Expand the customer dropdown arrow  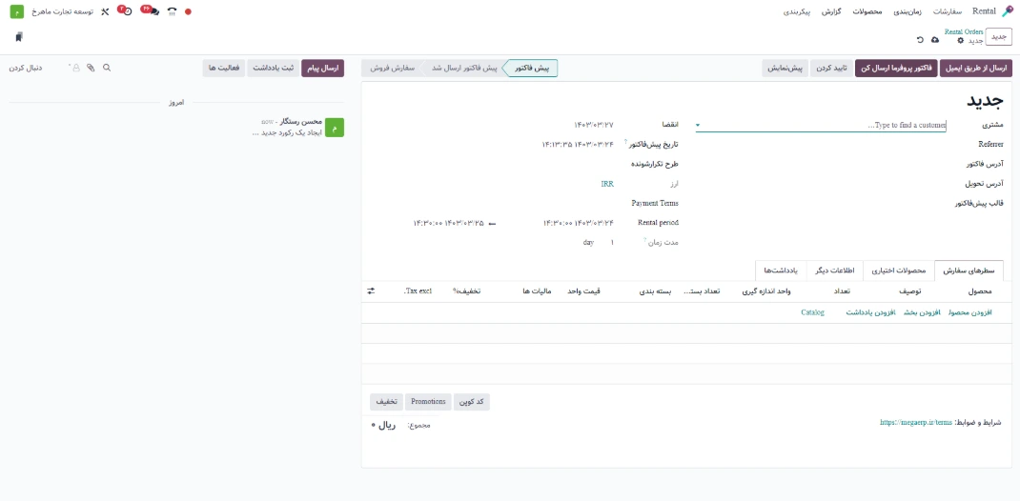(x=698, y=126)
